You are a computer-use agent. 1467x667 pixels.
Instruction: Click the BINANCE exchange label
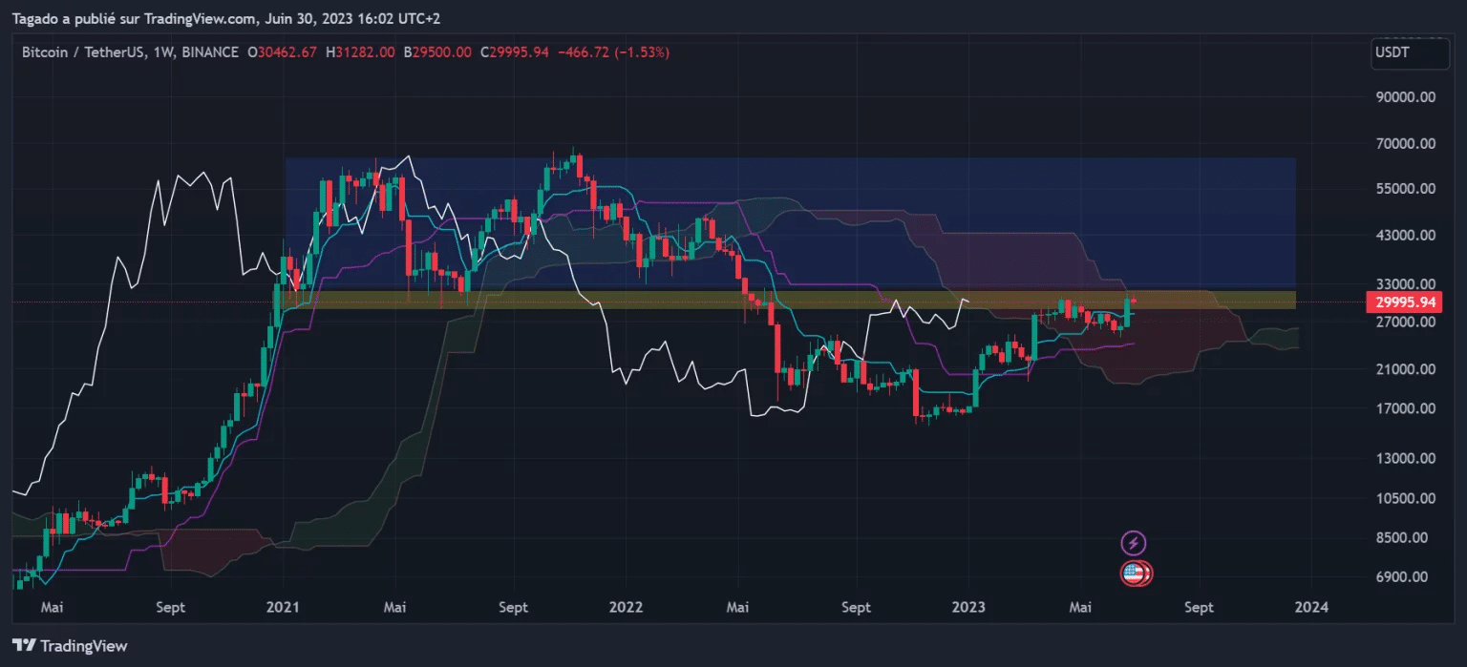point(208,52)
